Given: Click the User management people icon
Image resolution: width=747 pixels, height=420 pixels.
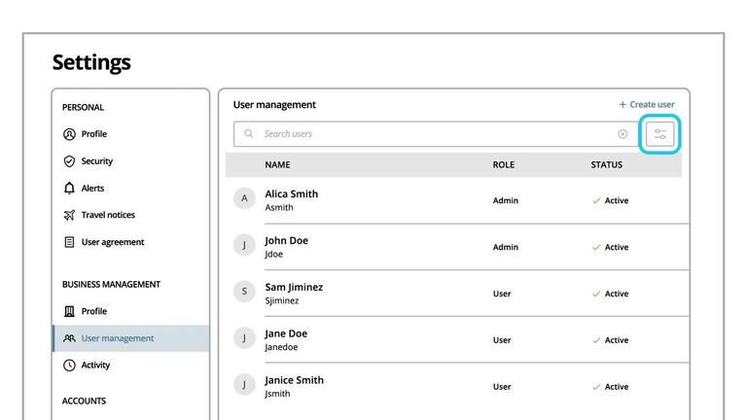Looking at the screenshot, I should (69, 338).
